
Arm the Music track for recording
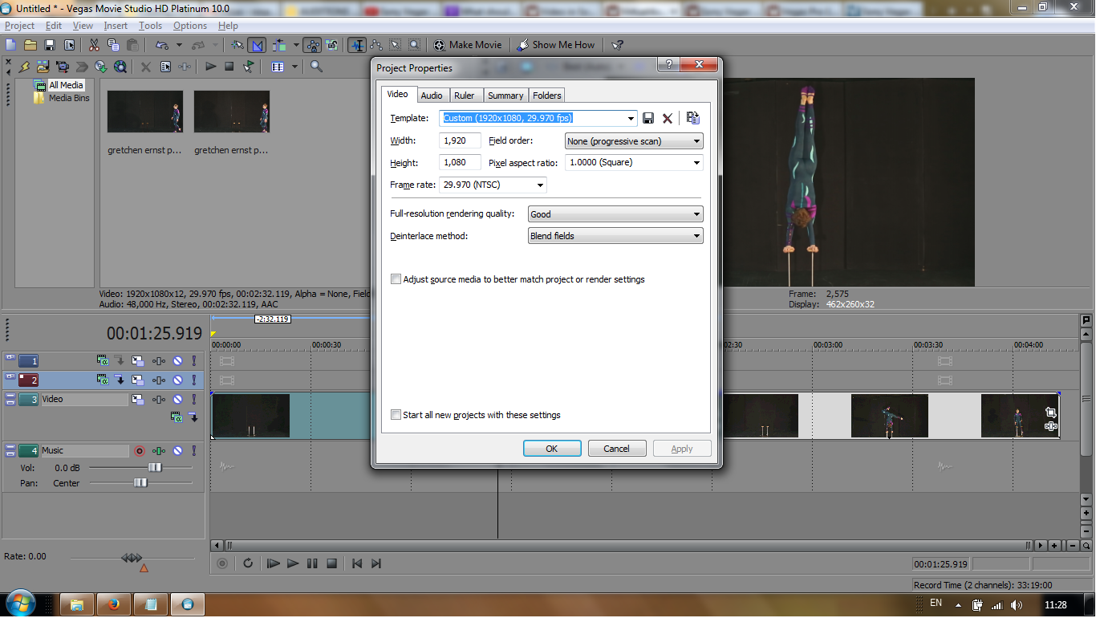click(x=140, y=451)
